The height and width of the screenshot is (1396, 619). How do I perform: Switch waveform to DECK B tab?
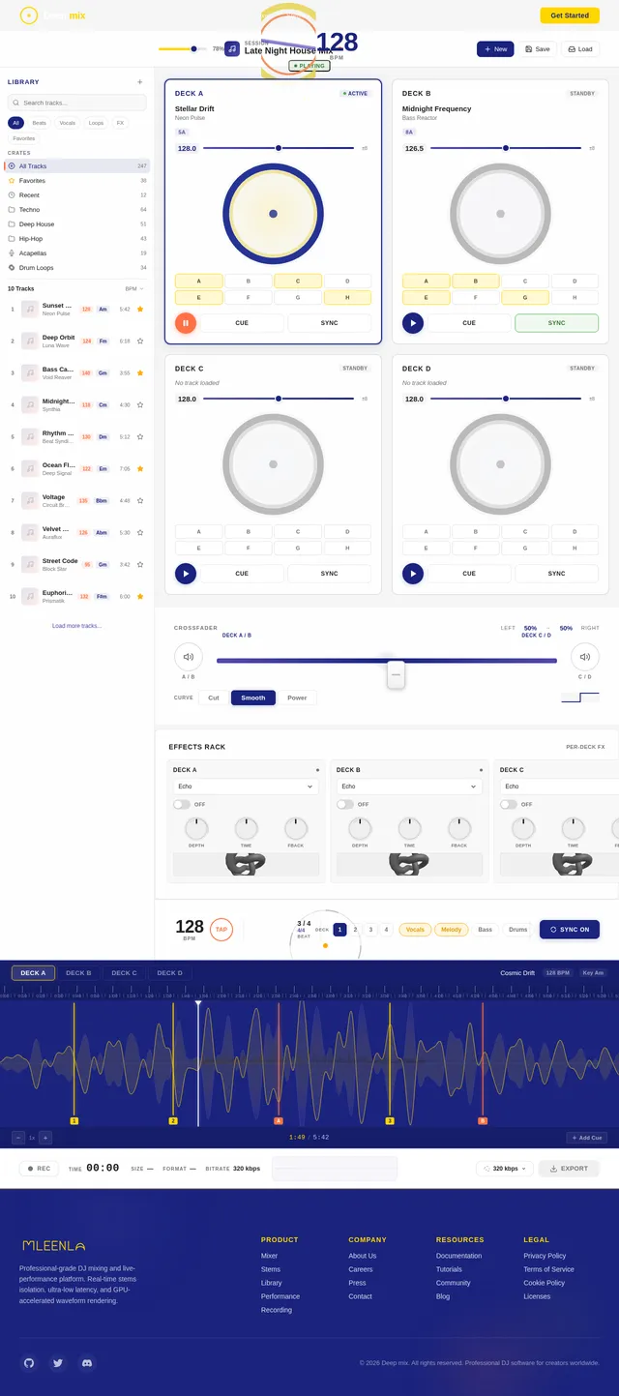[x=78, y=973]
